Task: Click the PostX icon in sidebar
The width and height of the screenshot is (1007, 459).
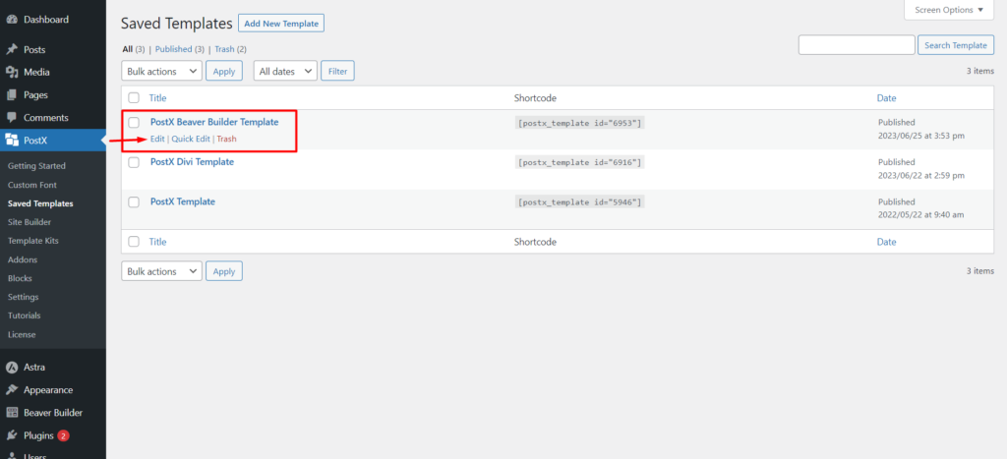Action: (12, 141)
